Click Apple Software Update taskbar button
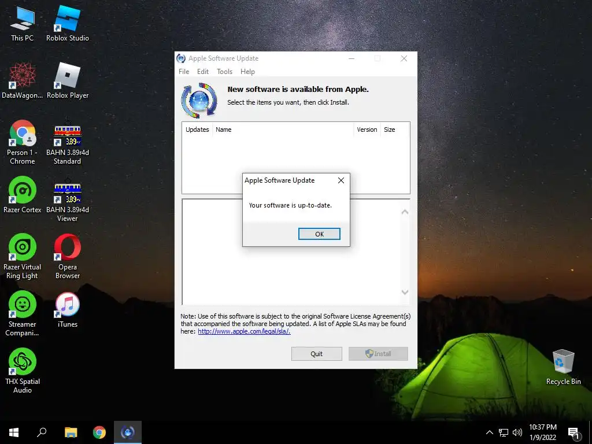The height and width of the screenshot is (444, 592). click(x=128, y=432)
